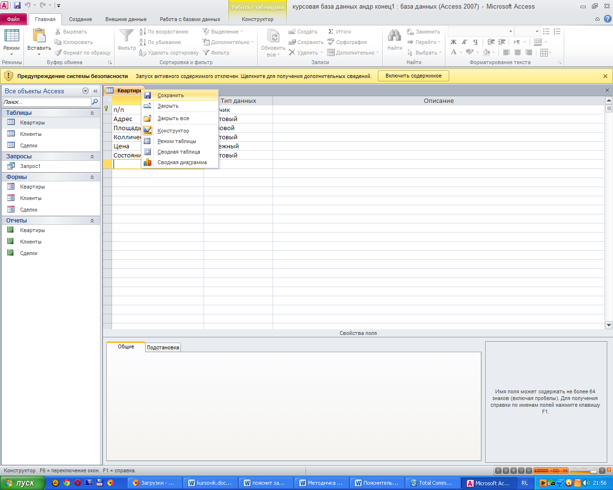Viewport: 613px width, 490px height.
Task: Select the Общие field properties tab
Action: (x=126, y=346)
